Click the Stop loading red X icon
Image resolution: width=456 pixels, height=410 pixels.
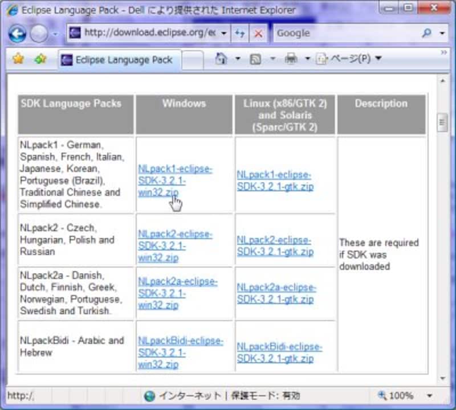258,33
